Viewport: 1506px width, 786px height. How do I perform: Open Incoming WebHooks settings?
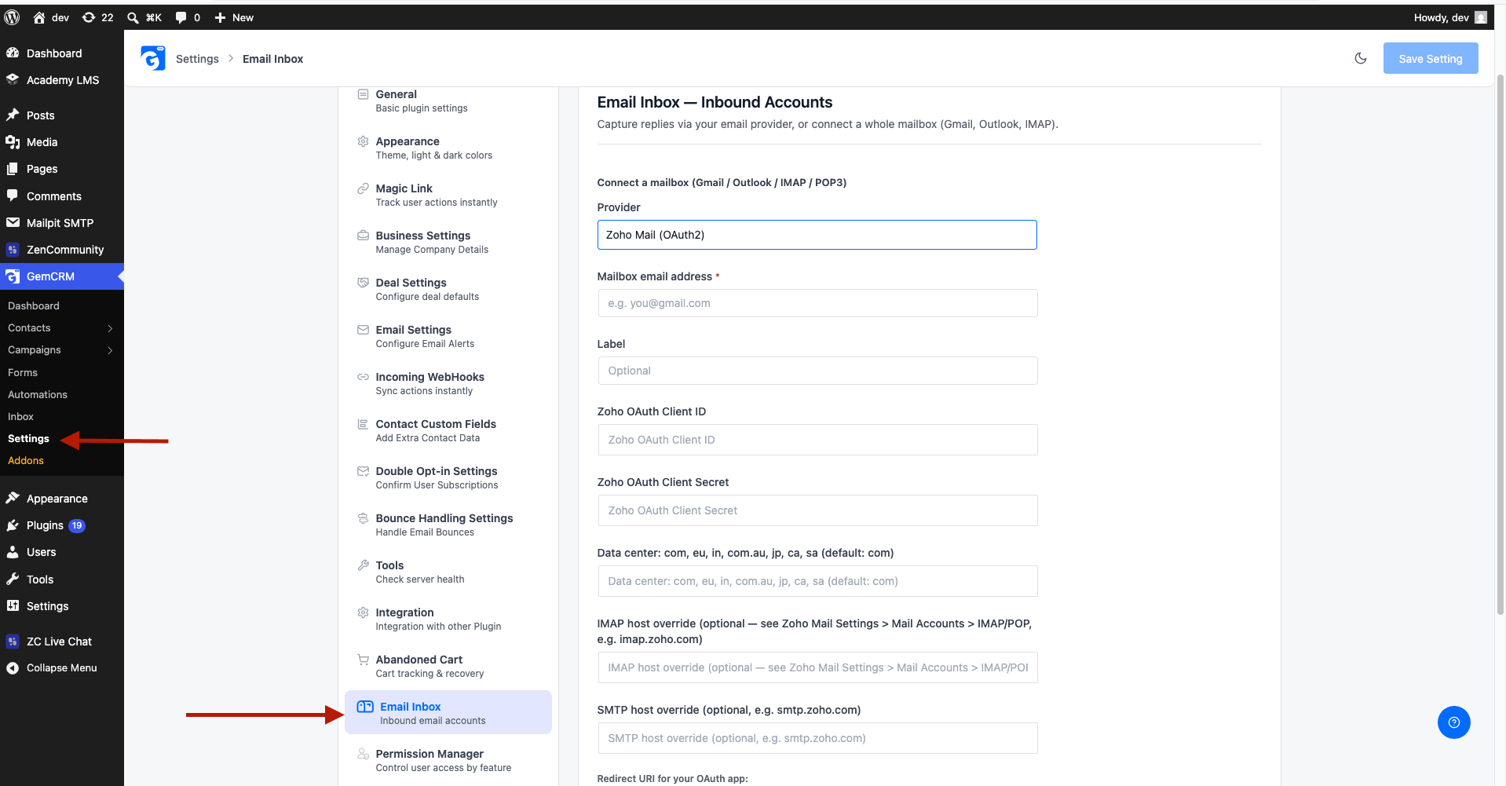click(448, 383)
